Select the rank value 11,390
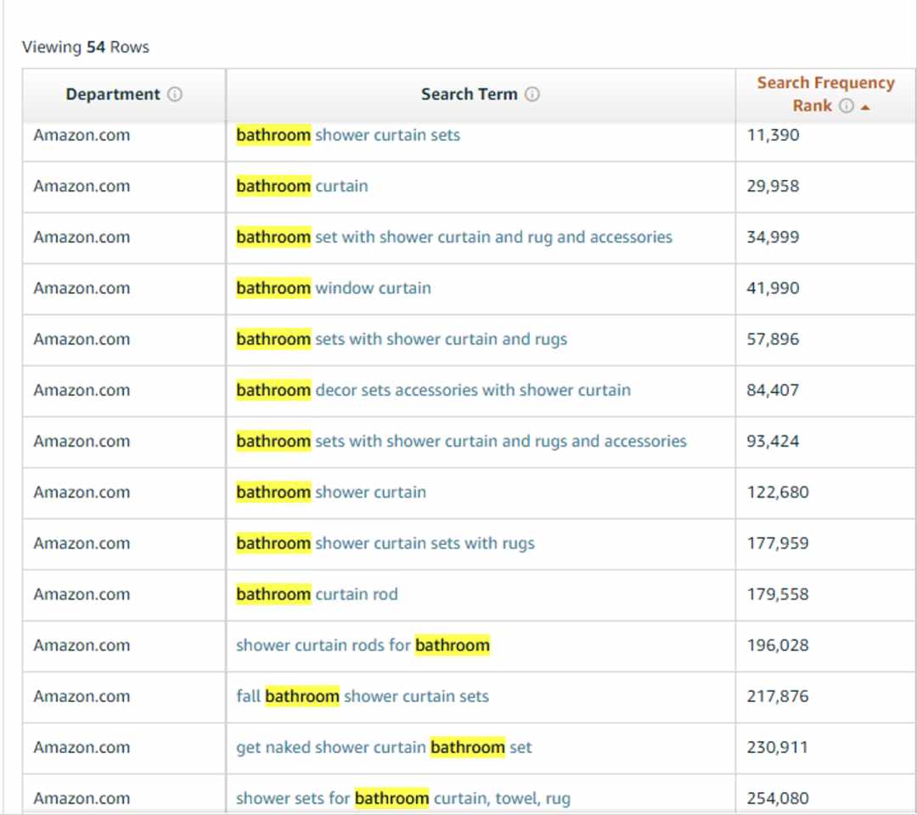The height and width of the screenshot is (815, 917). [x=773, y=135]
